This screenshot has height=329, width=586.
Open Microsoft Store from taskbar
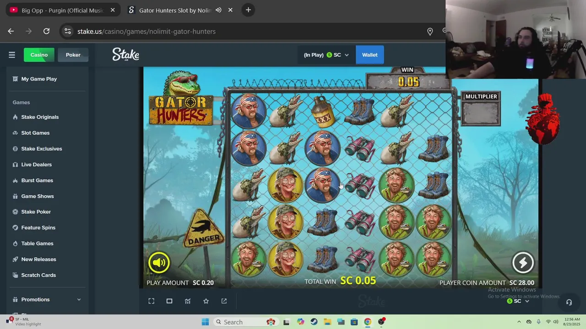(x=354, y=322)
